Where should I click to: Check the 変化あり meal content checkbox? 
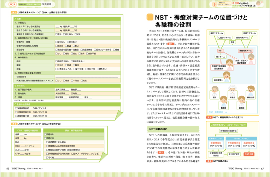[68, 42]
